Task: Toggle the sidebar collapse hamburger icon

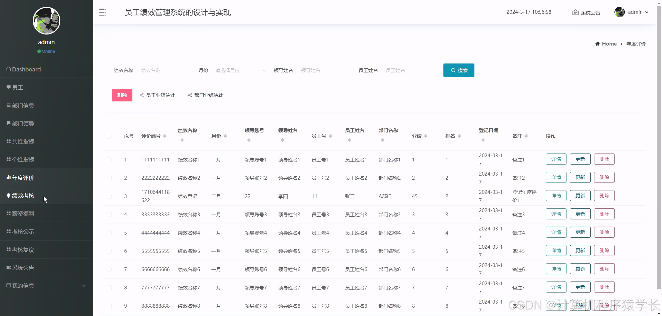Action: (103, 12)
